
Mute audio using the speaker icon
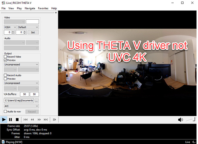(180, 120)
